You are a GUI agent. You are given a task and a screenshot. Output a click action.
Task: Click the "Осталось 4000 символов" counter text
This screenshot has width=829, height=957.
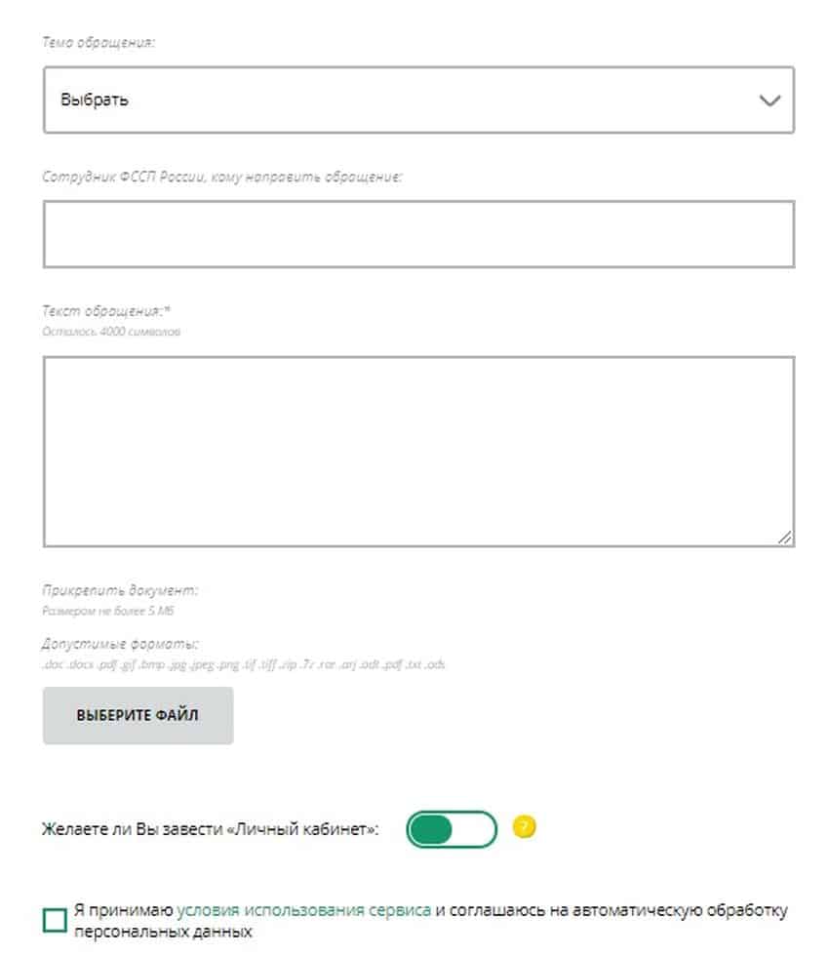[111, 332]
